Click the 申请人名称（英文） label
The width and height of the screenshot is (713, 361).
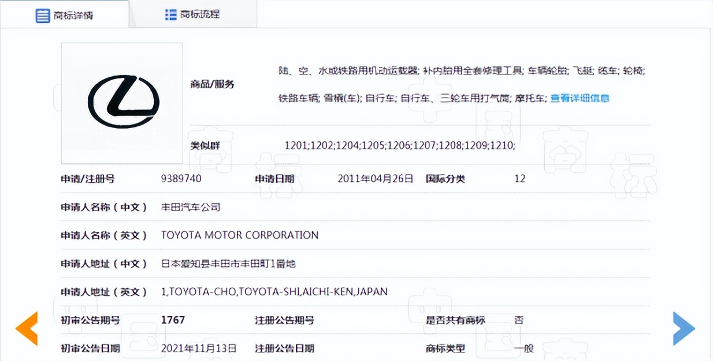[x=105, y=235]
